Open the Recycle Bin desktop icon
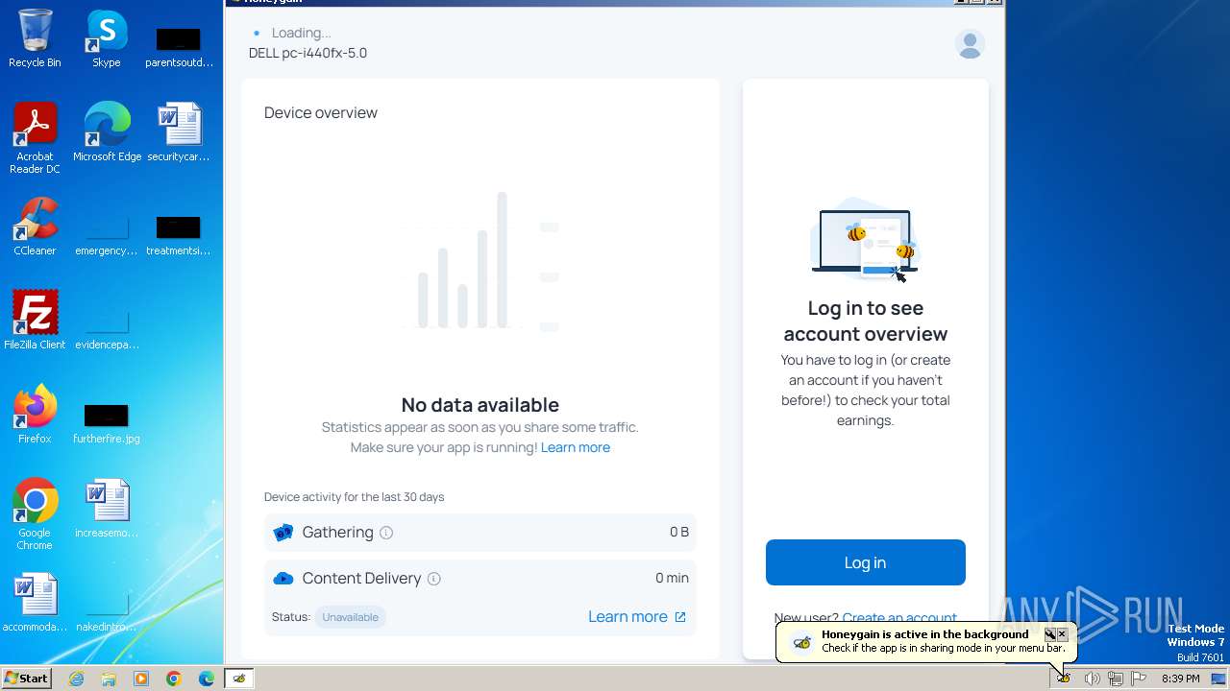 tap(35, 38)
